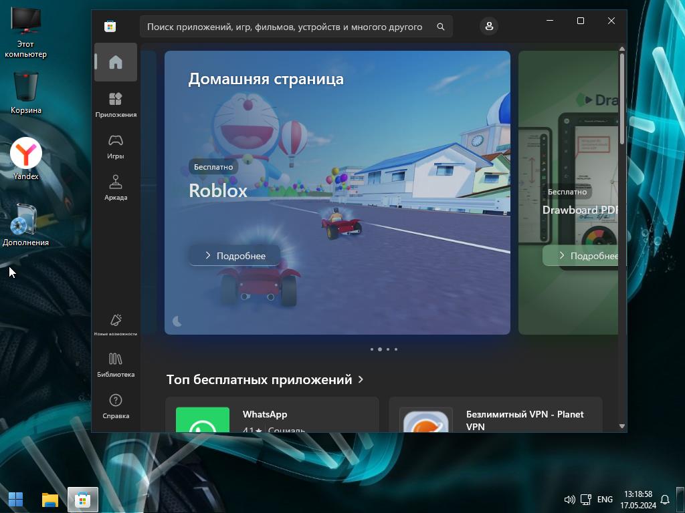Image resolution: width=685 pixels, height=513 pixels.
Task: Open Windows Start menu
Action: point(15,499)
